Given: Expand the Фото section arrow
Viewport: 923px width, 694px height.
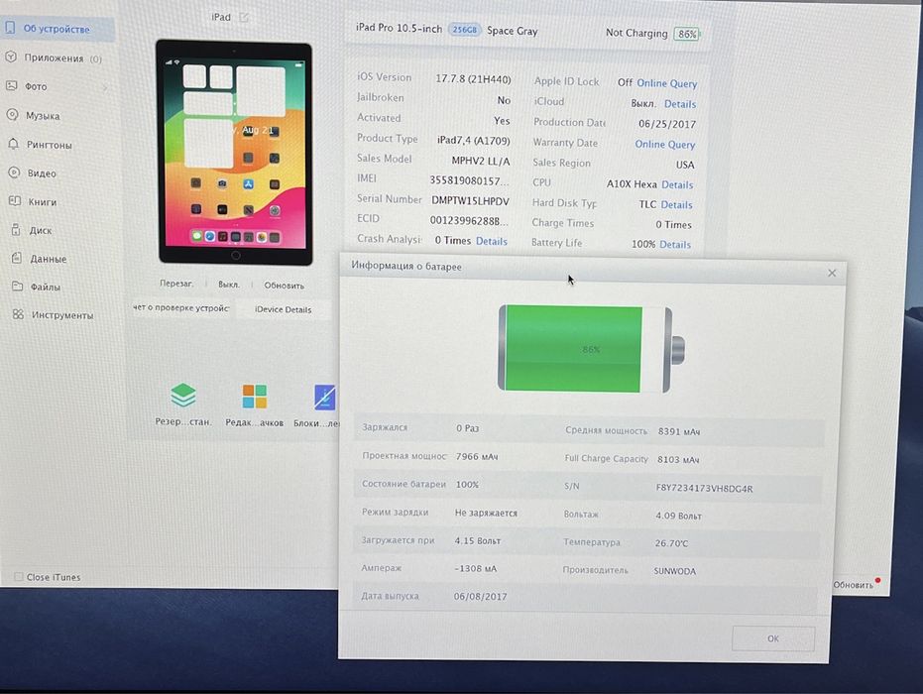Looking at the screenshot, I should tap(105, 87).
